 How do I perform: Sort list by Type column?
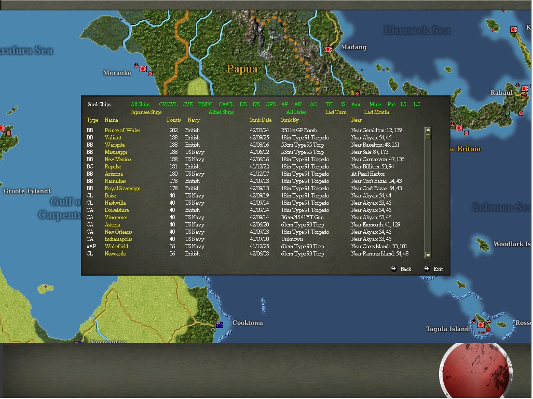92,120
